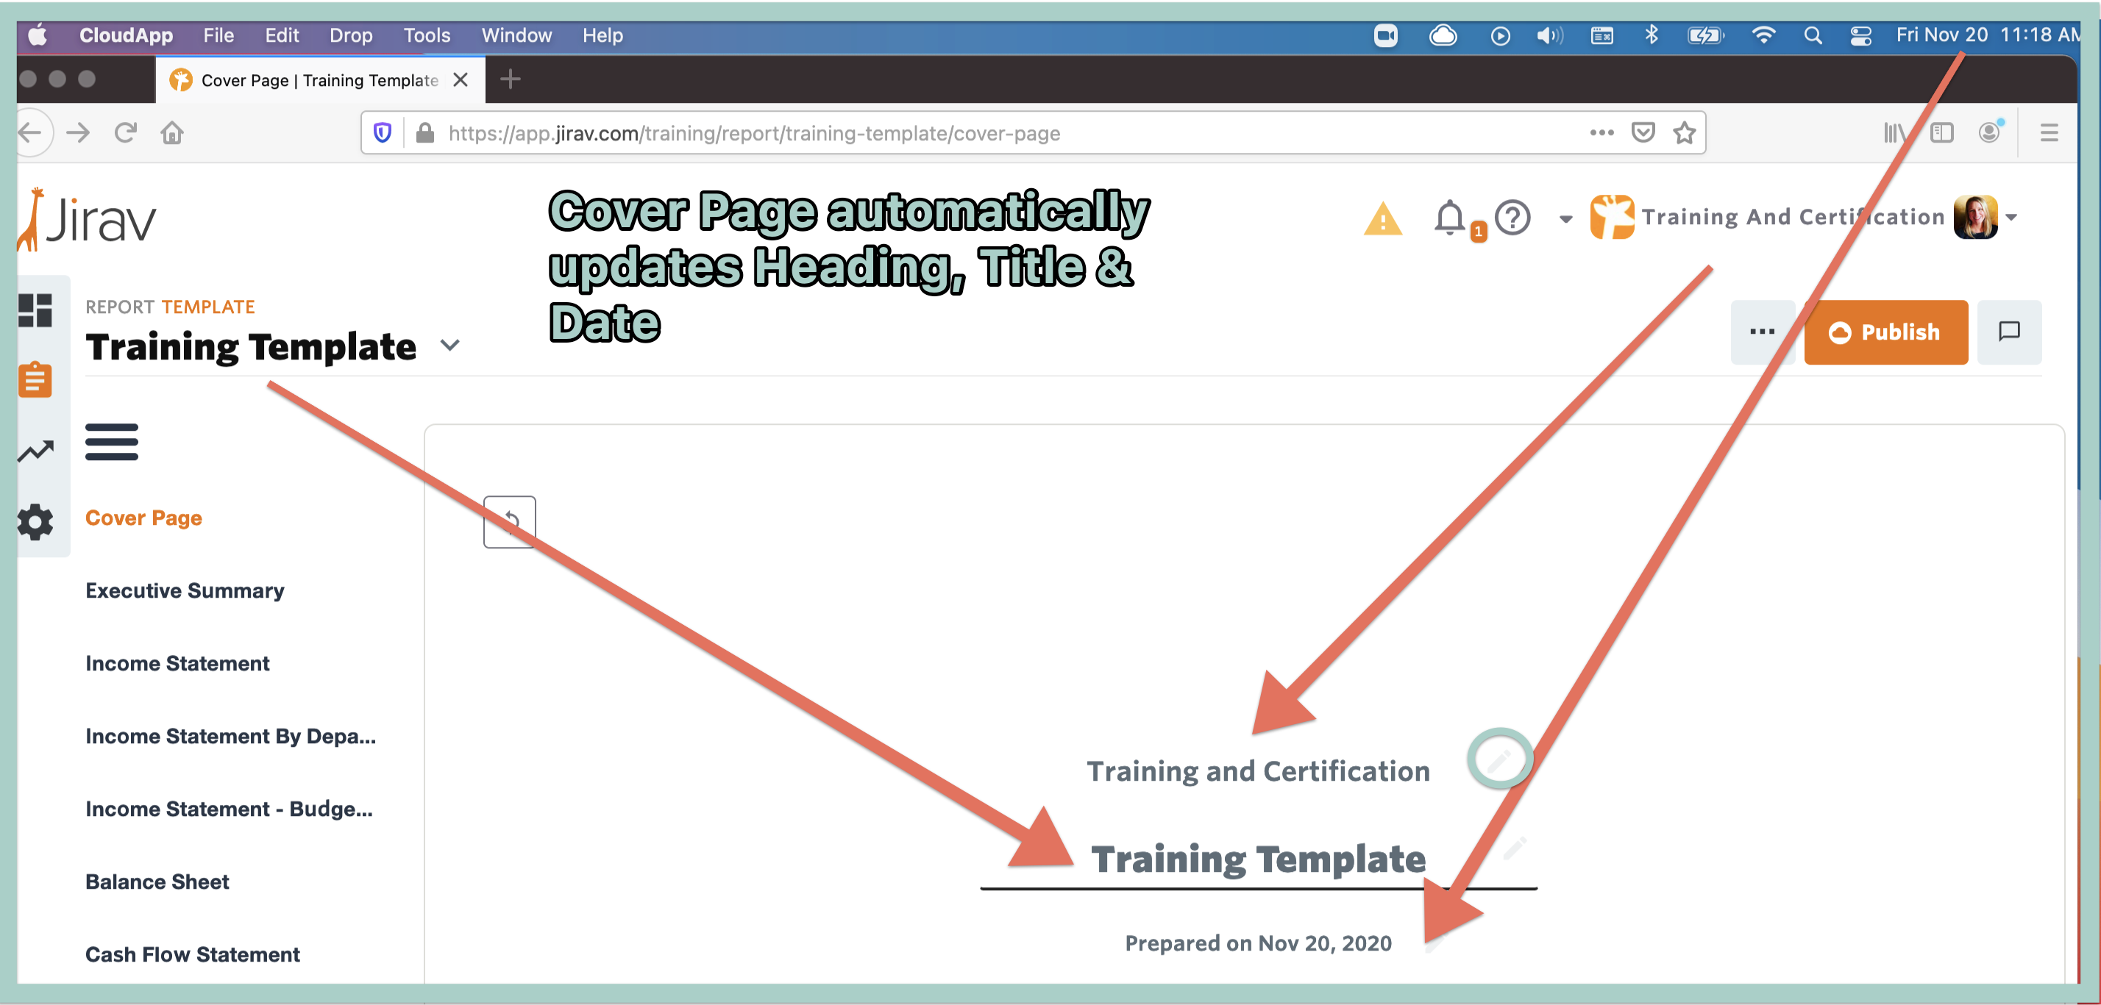
Task: Edit the Training Template title pencil icon
Action: click(x=1514, y=848)
